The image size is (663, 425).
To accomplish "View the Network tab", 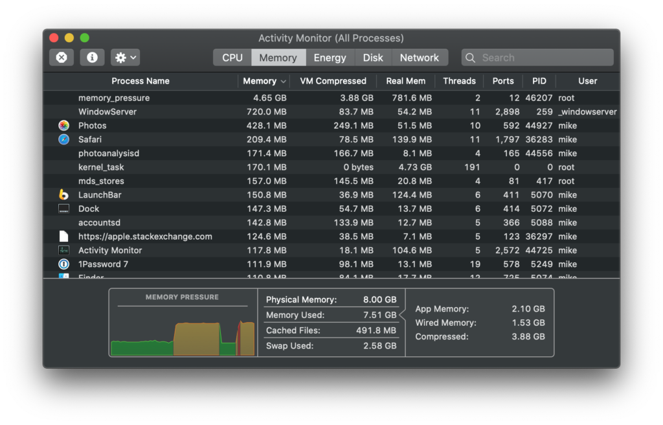I will tap(420, 57).
